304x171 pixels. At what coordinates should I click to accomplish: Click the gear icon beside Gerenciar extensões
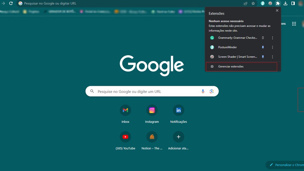(212, 66)
